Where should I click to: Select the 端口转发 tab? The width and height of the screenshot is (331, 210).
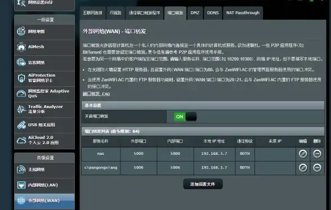tap(175, 13)
